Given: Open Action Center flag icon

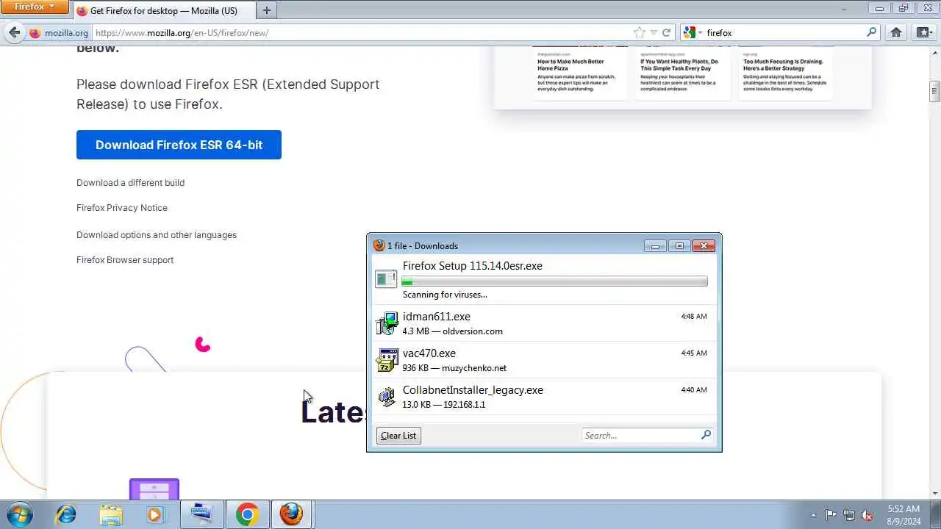Looking at the screenshot, I should click(831, 515).
